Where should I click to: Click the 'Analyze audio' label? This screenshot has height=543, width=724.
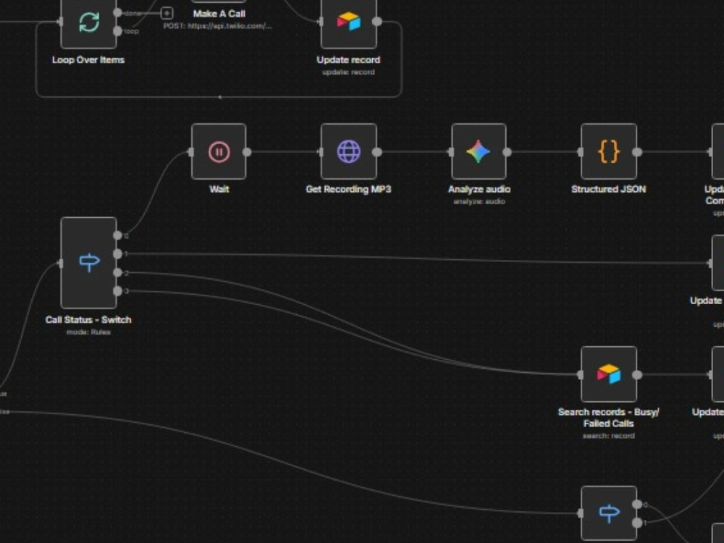(x=479, y=189)
